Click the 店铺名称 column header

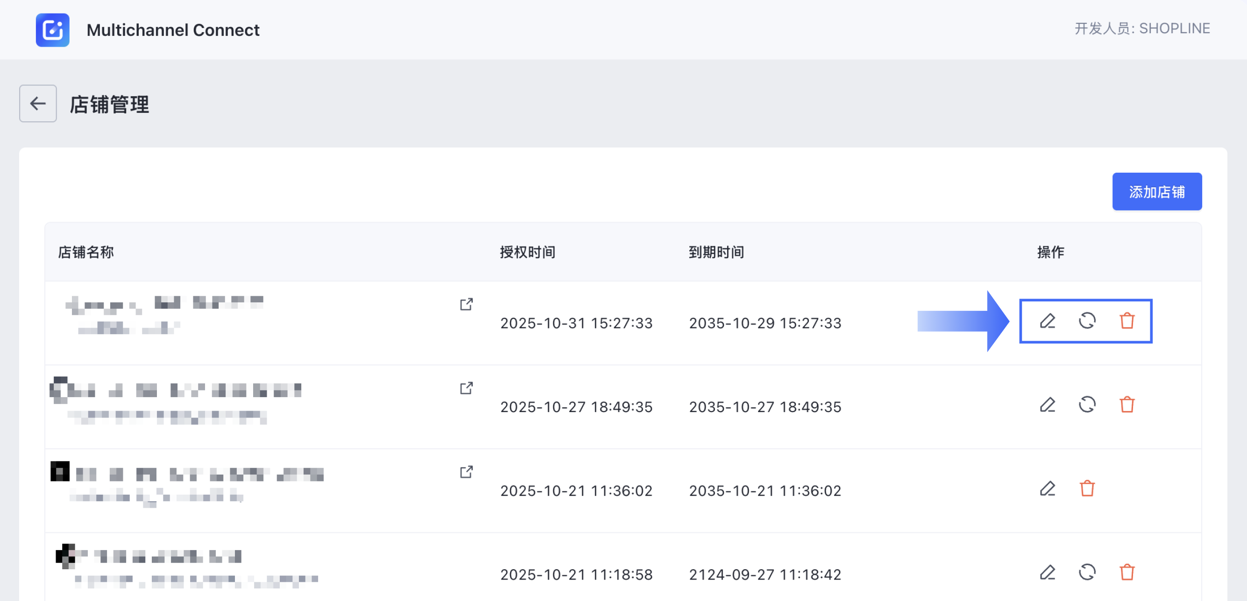tap(85, 252)
